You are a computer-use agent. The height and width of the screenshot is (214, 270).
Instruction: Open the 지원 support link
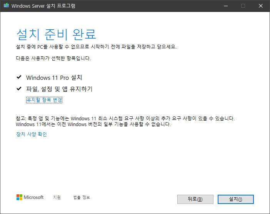(57, 197)
